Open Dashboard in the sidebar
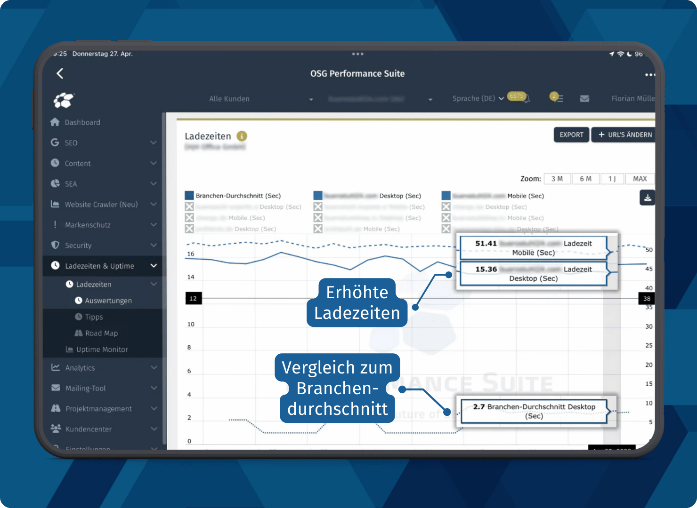 click(82, 122)
